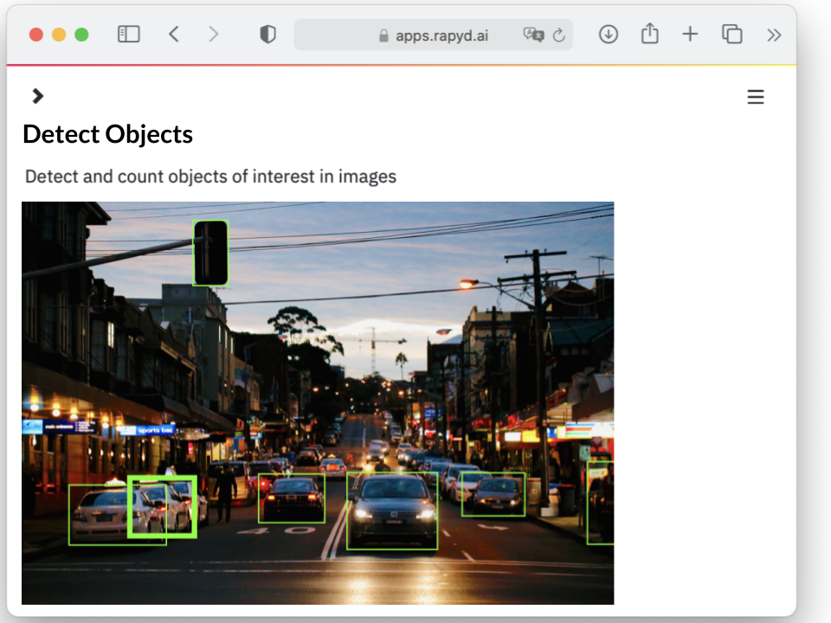Open the hamburger menu at top right
Image resolution: width=831 pixels, height=623 pixels.
[756, 97]
